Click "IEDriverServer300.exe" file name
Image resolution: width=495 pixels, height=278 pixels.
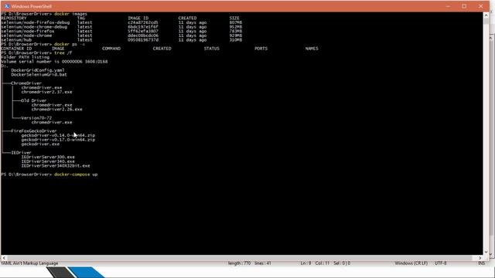[x=48, y=157]
